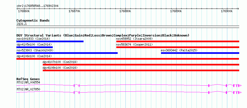Open the dgv4107n100 (Coe2014) label

[x=60, y=62]
